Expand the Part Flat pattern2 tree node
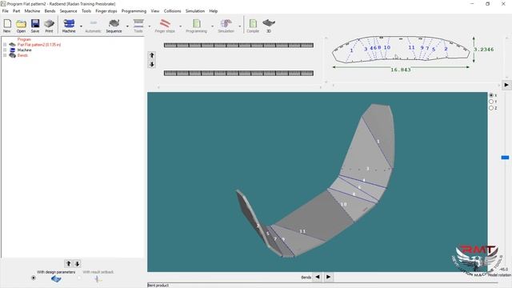 [5, 45]
